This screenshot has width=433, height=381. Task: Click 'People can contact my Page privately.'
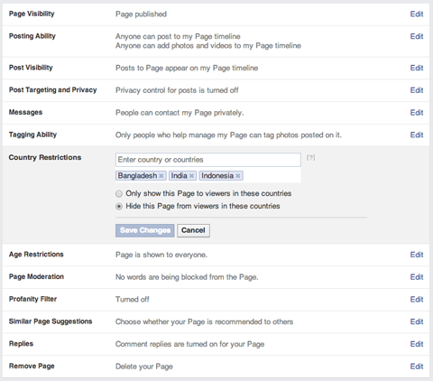(x=180, y=113)
